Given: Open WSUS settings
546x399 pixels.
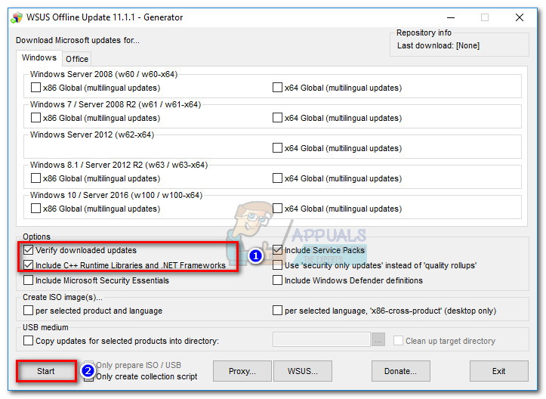Looking at the screenshot, I should point(303,371).
